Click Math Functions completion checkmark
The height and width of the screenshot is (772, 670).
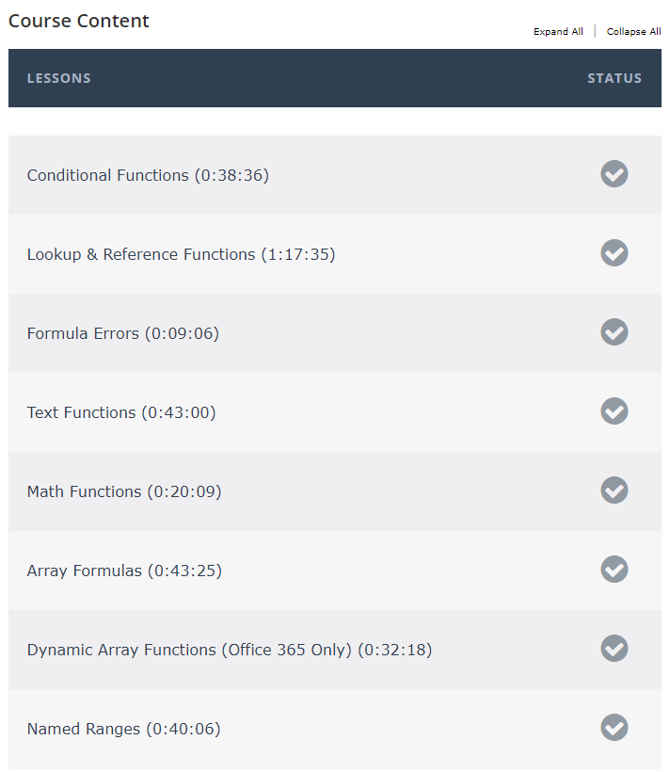(x=614, y=491)
